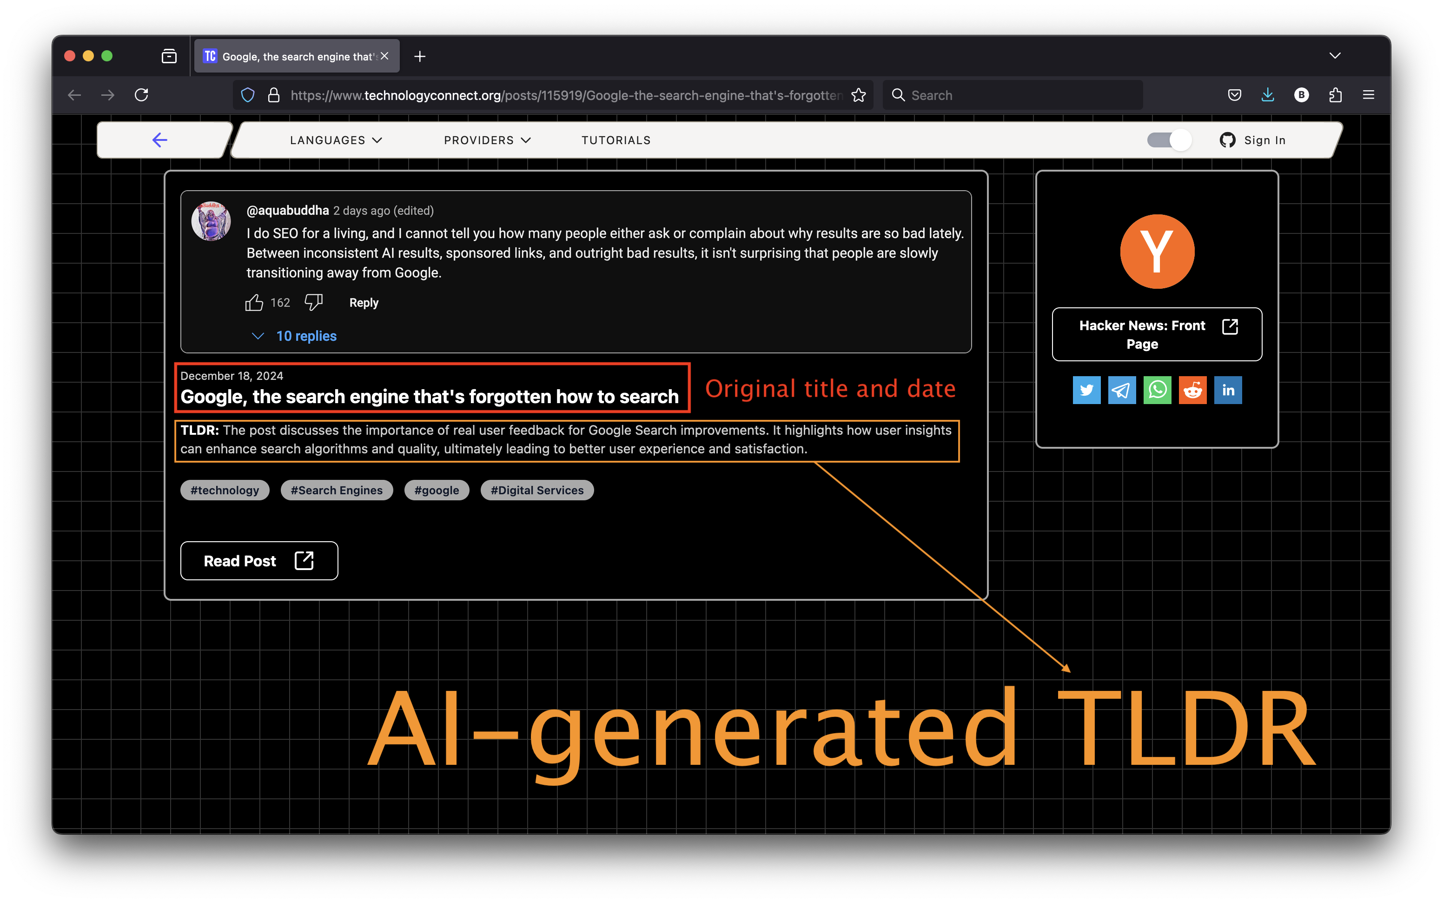Viewport: 1443px width, 903px height.
Task: Open the Pocket save icon
Action: point(1235,95)
